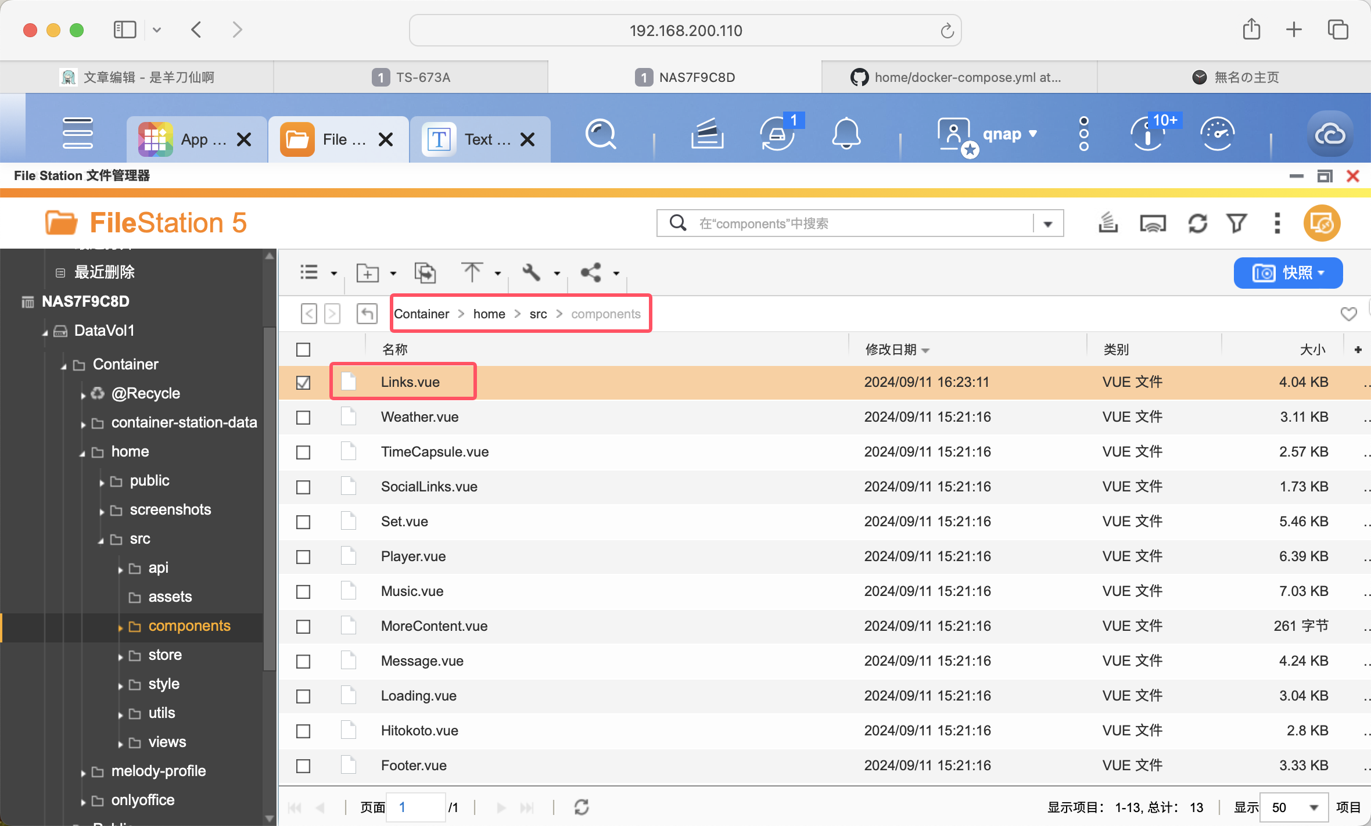Click the create folder icon
Screen dimensions: 1371x826
click(x=368, y=272)
